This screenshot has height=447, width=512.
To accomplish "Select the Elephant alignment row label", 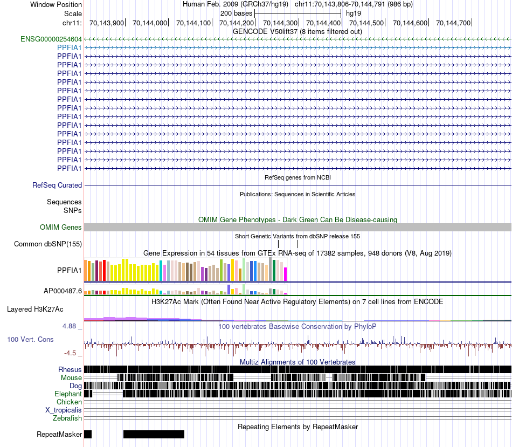I will pos(68,394).
